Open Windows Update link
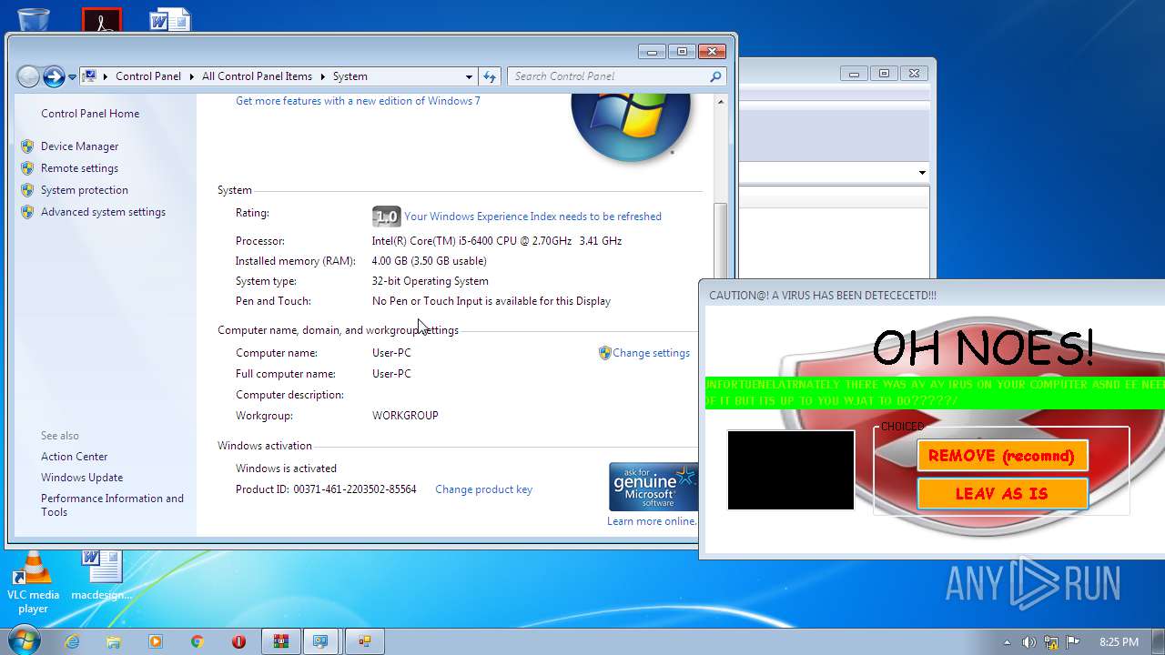1165x655 pixels. (82, 478)
